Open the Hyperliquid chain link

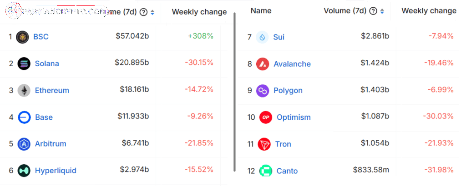pos(56,171)
